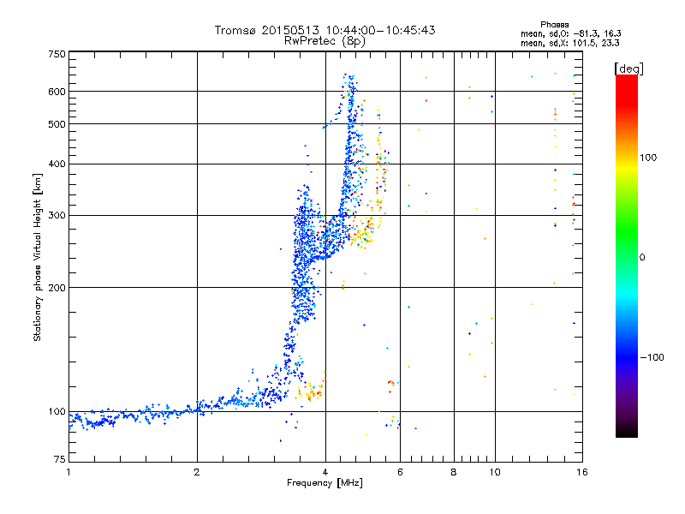
Task: Click the '400' y-axis tick label
Action: pos(57,164)
